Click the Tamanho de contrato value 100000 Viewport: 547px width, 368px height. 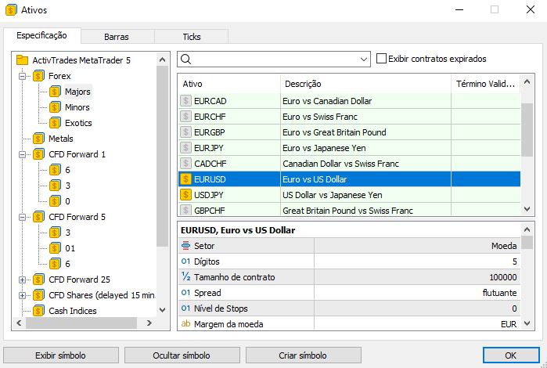pyautogui.click(x=502, y=277)
